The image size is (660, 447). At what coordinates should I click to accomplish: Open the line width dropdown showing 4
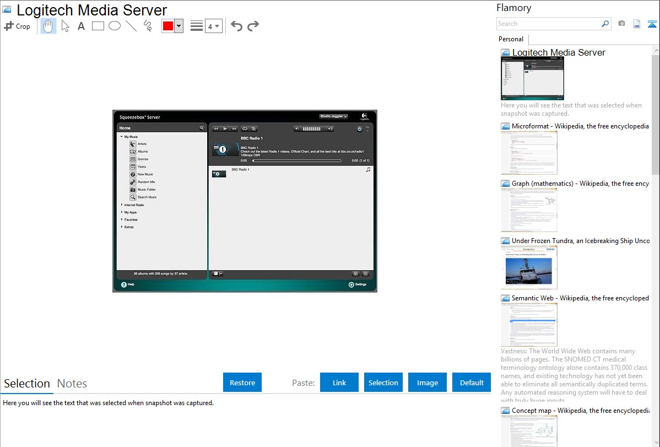click(214, 26)
